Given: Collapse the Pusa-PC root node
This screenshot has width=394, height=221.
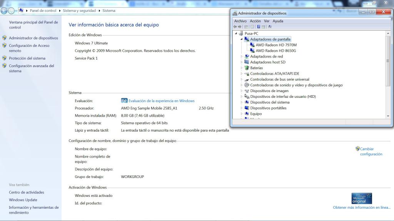Looking at the screenshot, I should [x=236, y=33].
